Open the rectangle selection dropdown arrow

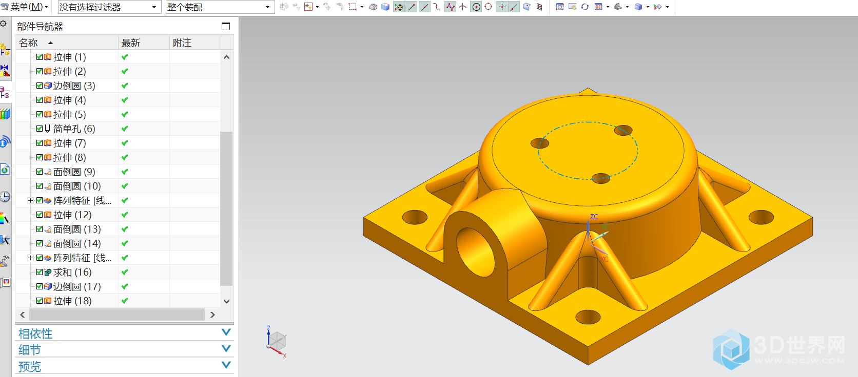pos(362,7)
